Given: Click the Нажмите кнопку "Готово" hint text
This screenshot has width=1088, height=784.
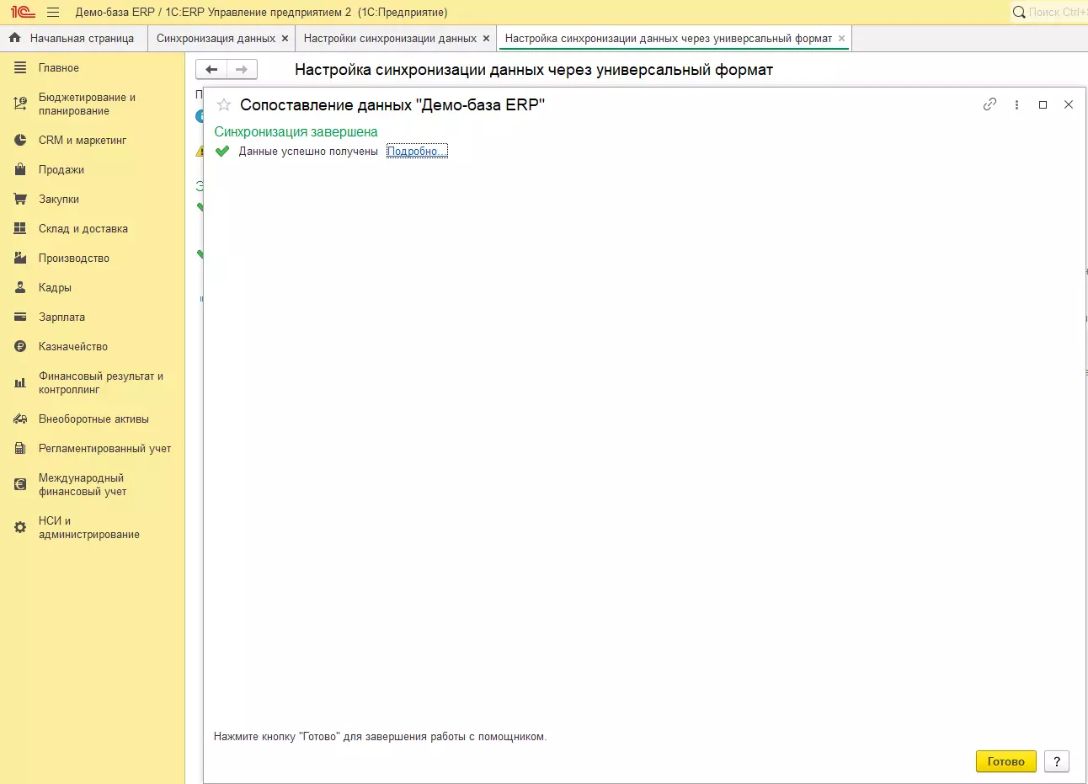Looking at the screenshot, I should [380, 737].
